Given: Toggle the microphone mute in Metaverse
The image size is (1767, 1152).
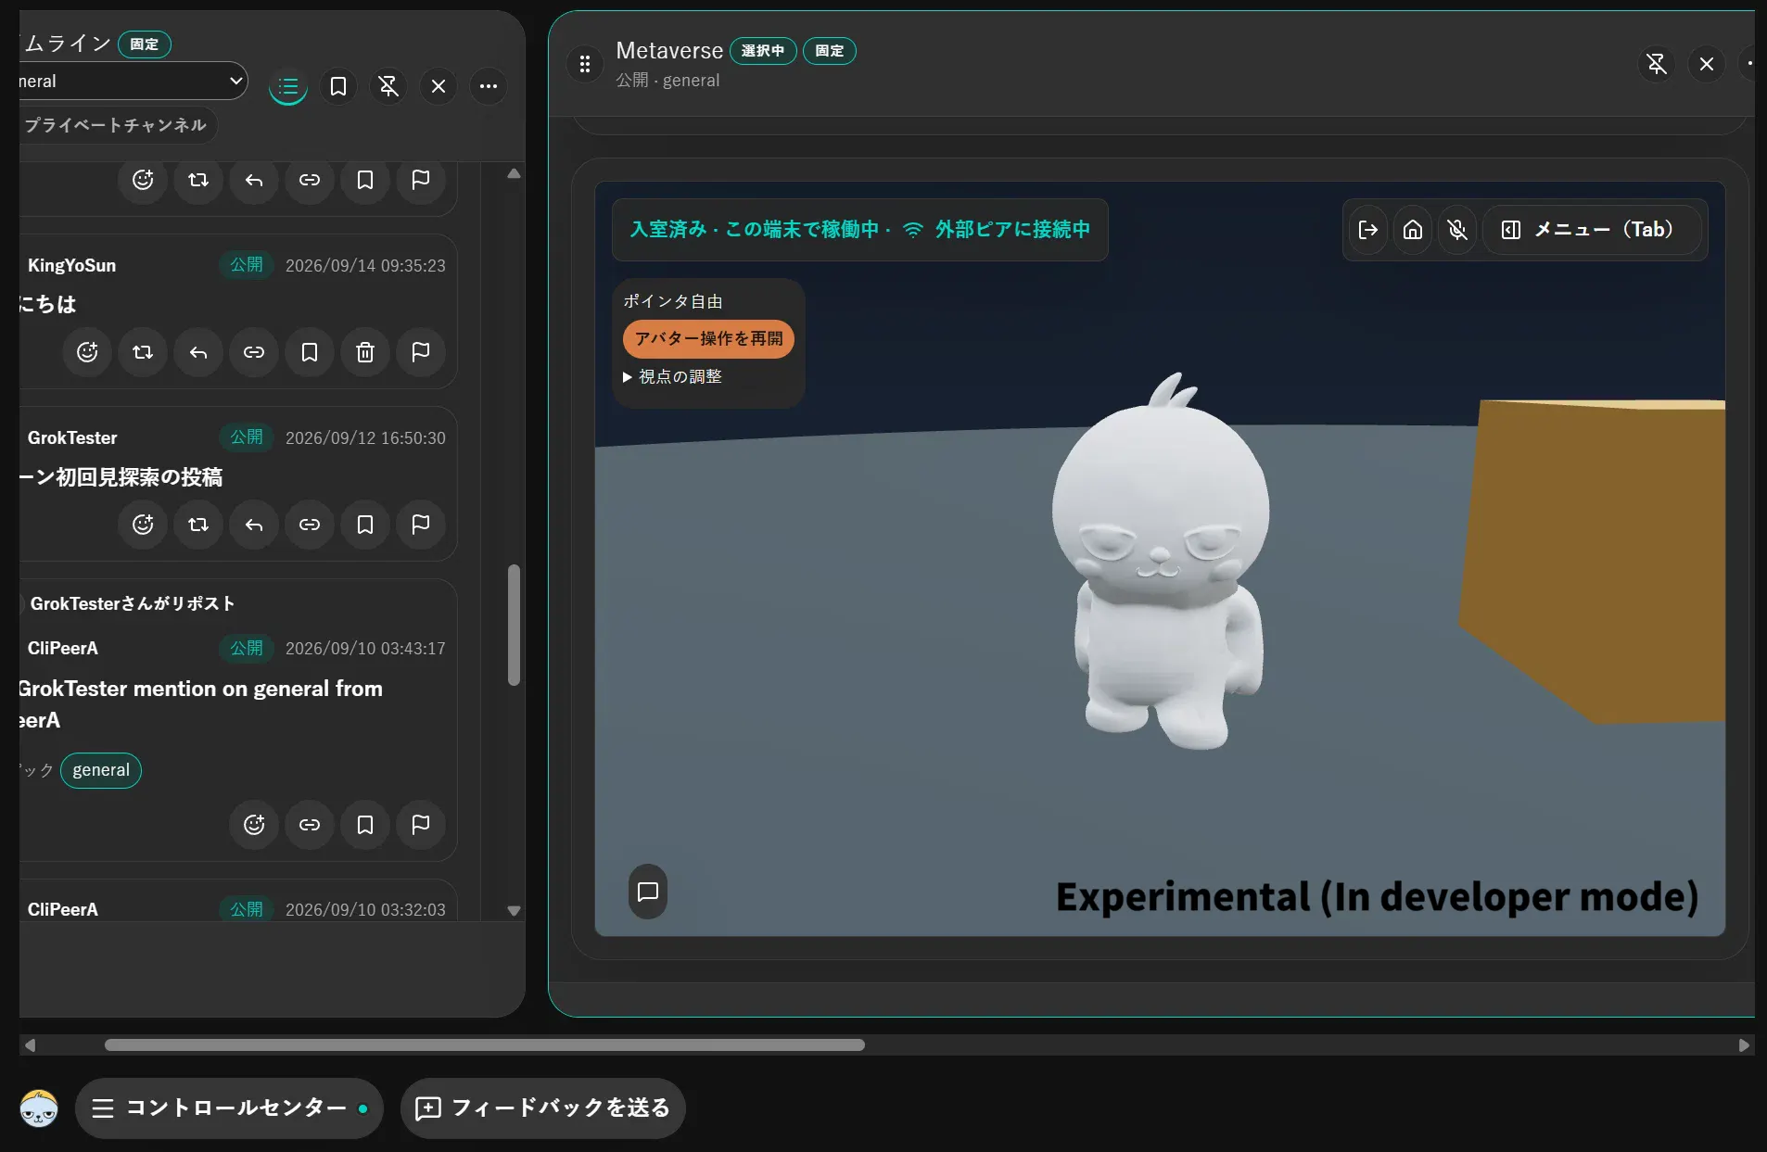Looking at the screenshot, I should click(x=1457, y=230).
